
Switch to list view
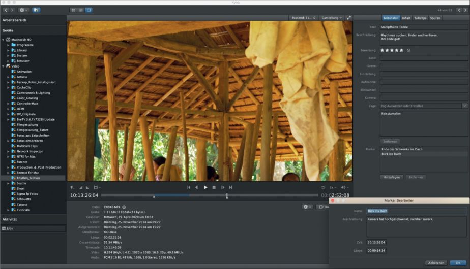click(x=81, y=10)
